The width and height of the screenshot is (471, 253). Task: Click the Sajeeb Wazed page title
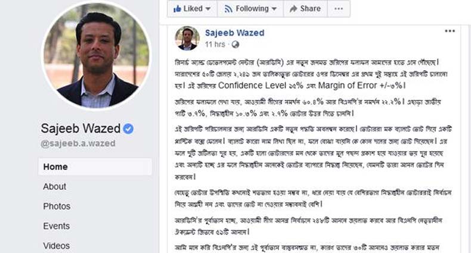point(80,129)
